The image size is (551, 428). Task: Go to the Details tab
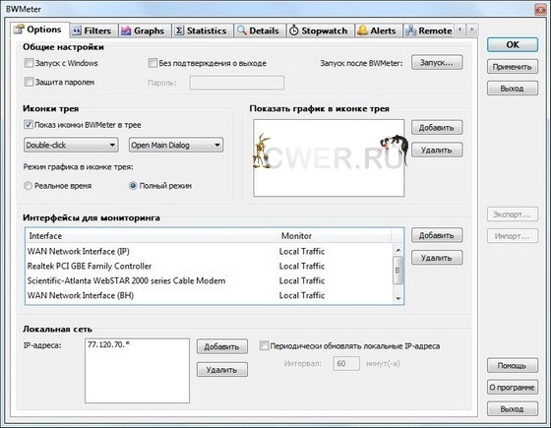(260, 31)
